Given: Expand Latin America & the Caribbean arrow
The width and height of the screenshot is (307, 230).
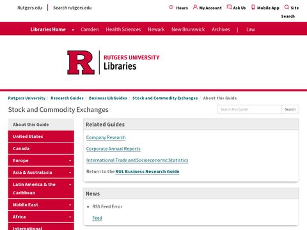Looking at the screenshot, I should coord(70,185).
